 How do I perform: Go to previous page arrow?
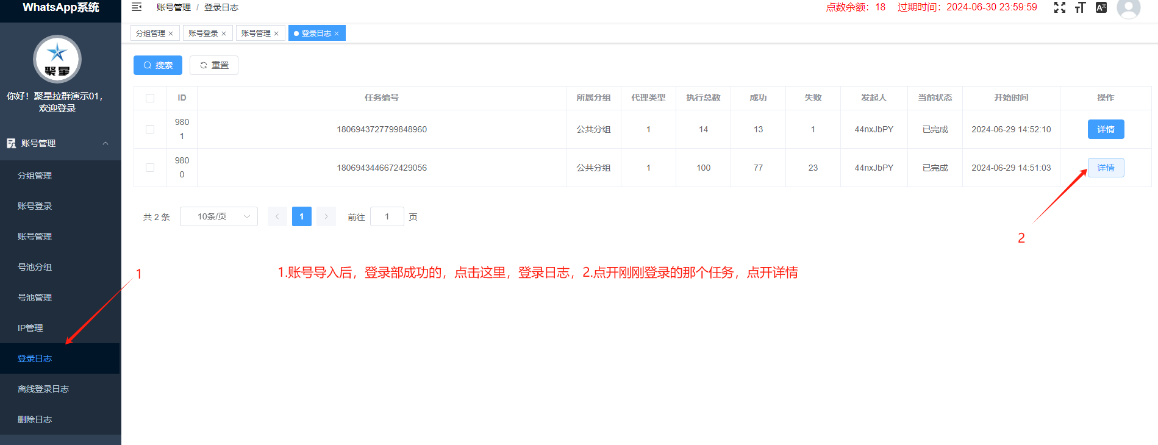pyautogui.click(x=277, y=216)
